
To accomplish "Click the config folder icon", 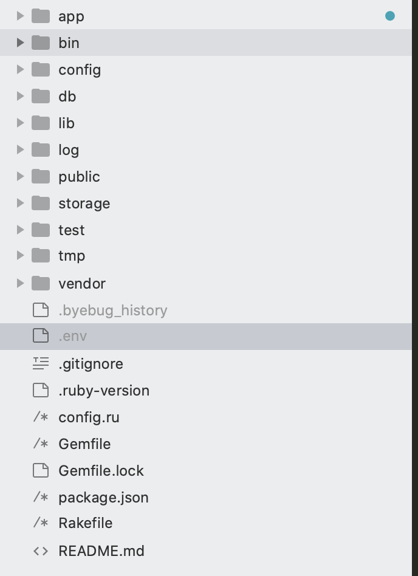I will tap(41, 69).
